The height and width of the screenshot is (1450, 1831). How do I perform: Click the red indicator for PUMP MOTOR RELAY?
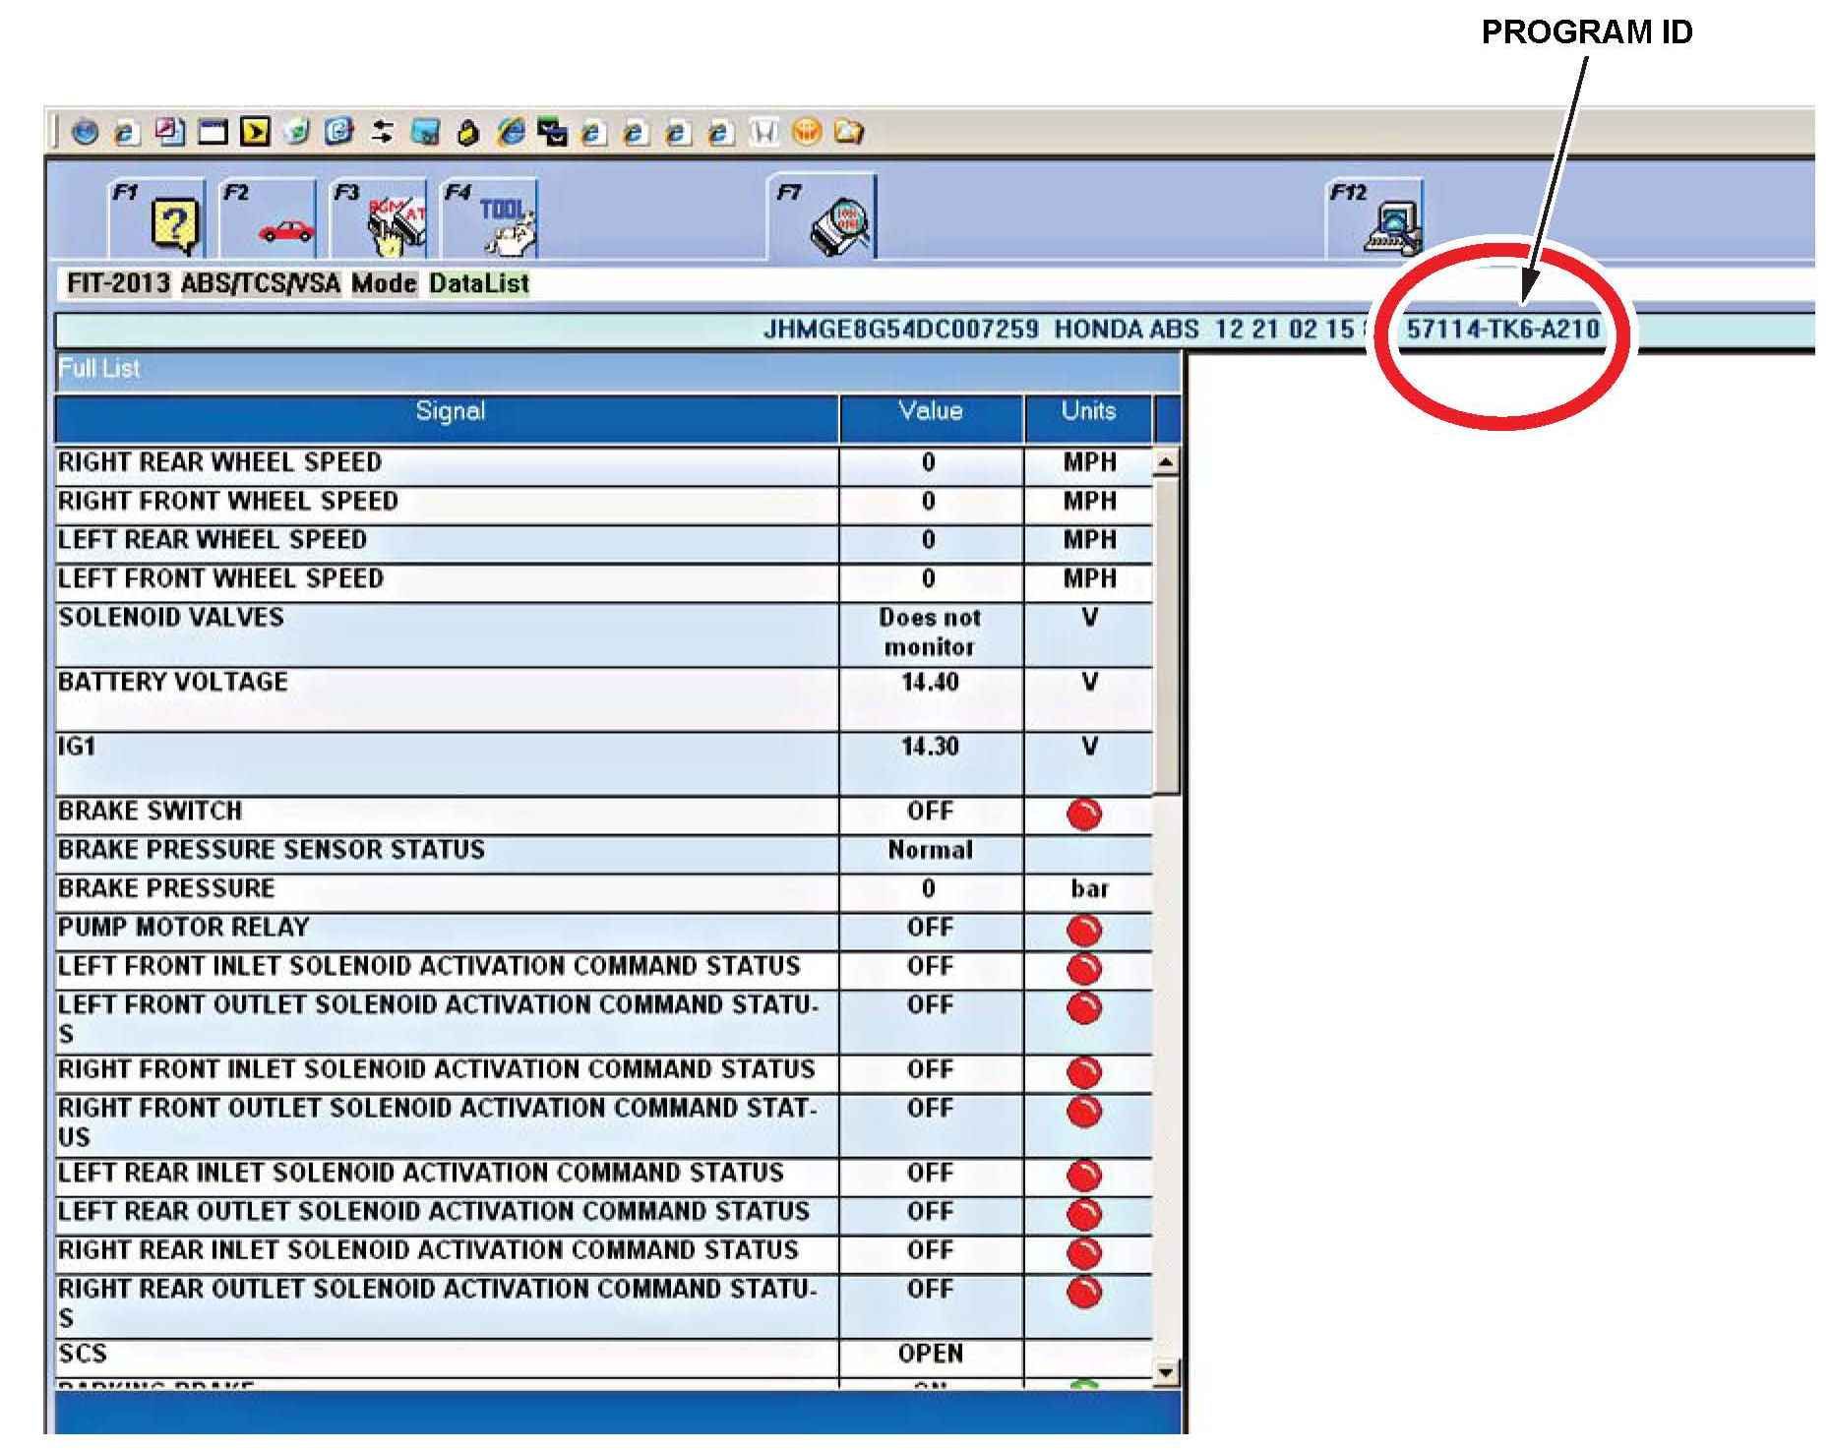click(x=1084, y=931)
